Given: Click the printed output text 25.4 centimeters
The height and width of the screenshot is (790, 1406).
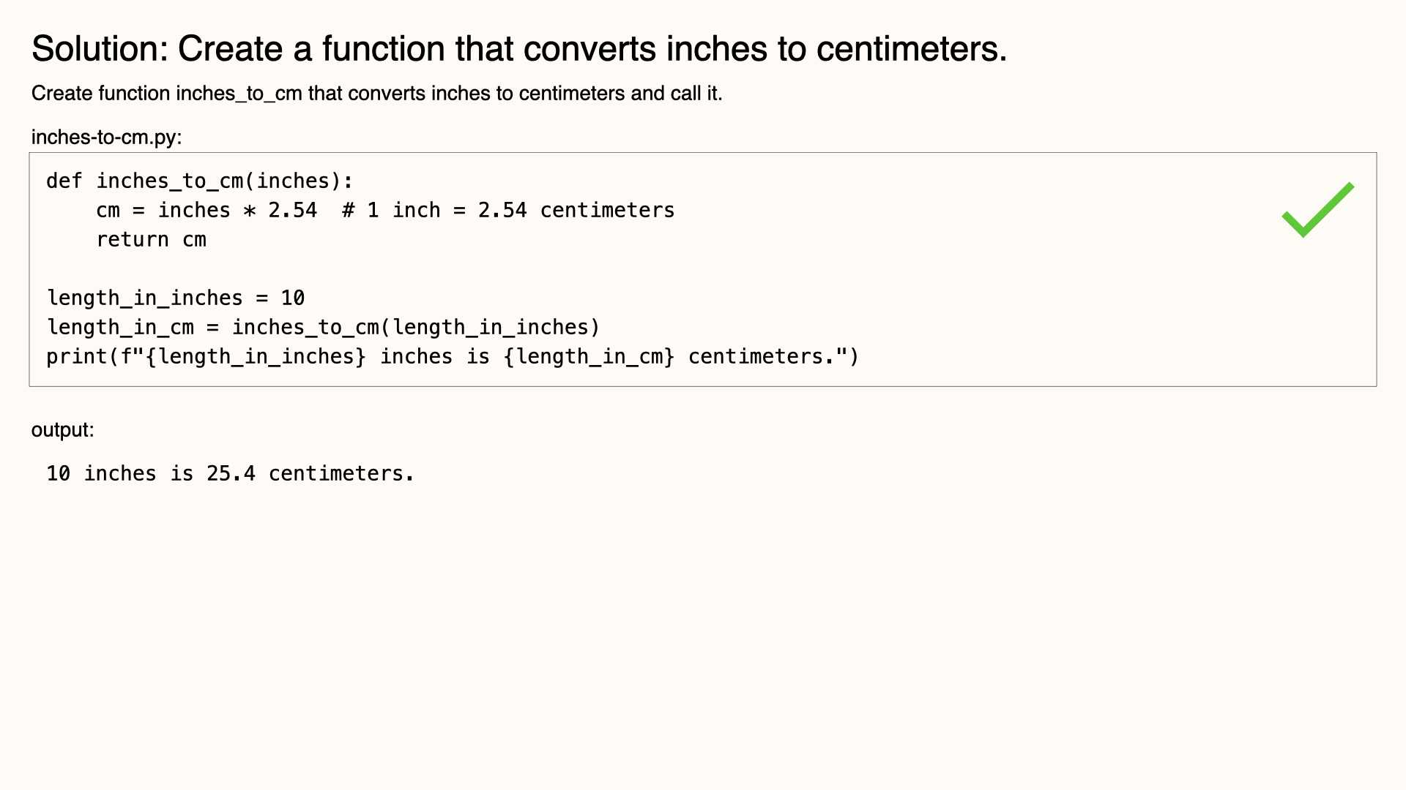Looking at the screenshot, I should point(310,474).
